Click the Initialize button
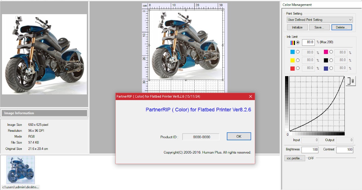Viewport: 362px width, 190px height. click(x=297, y=27)
